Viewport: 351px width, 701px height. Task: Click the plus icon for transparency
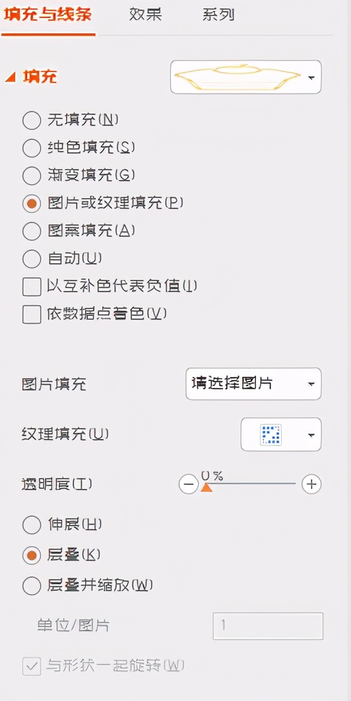pos(312,484)
